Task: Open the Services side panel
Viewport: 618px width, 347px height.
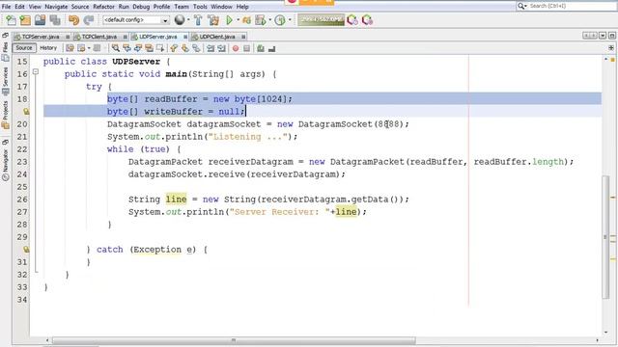Action: tap(6, 81)
